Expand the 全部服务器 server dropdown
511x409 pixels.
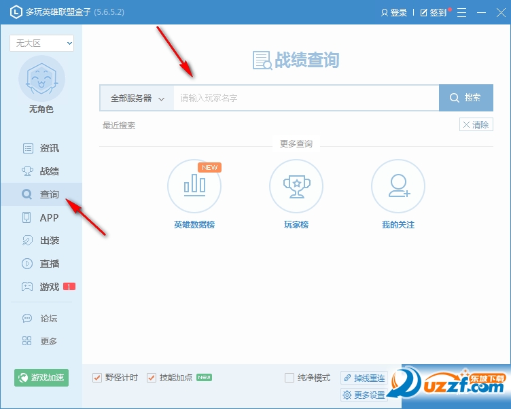[x=137, y=98]
